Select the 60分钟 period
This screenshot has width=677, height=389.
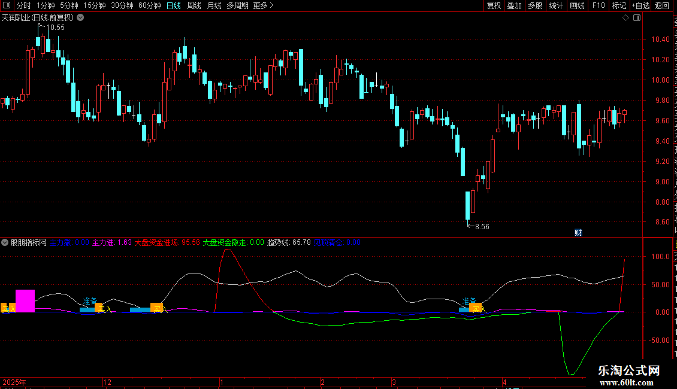point(150,5)
